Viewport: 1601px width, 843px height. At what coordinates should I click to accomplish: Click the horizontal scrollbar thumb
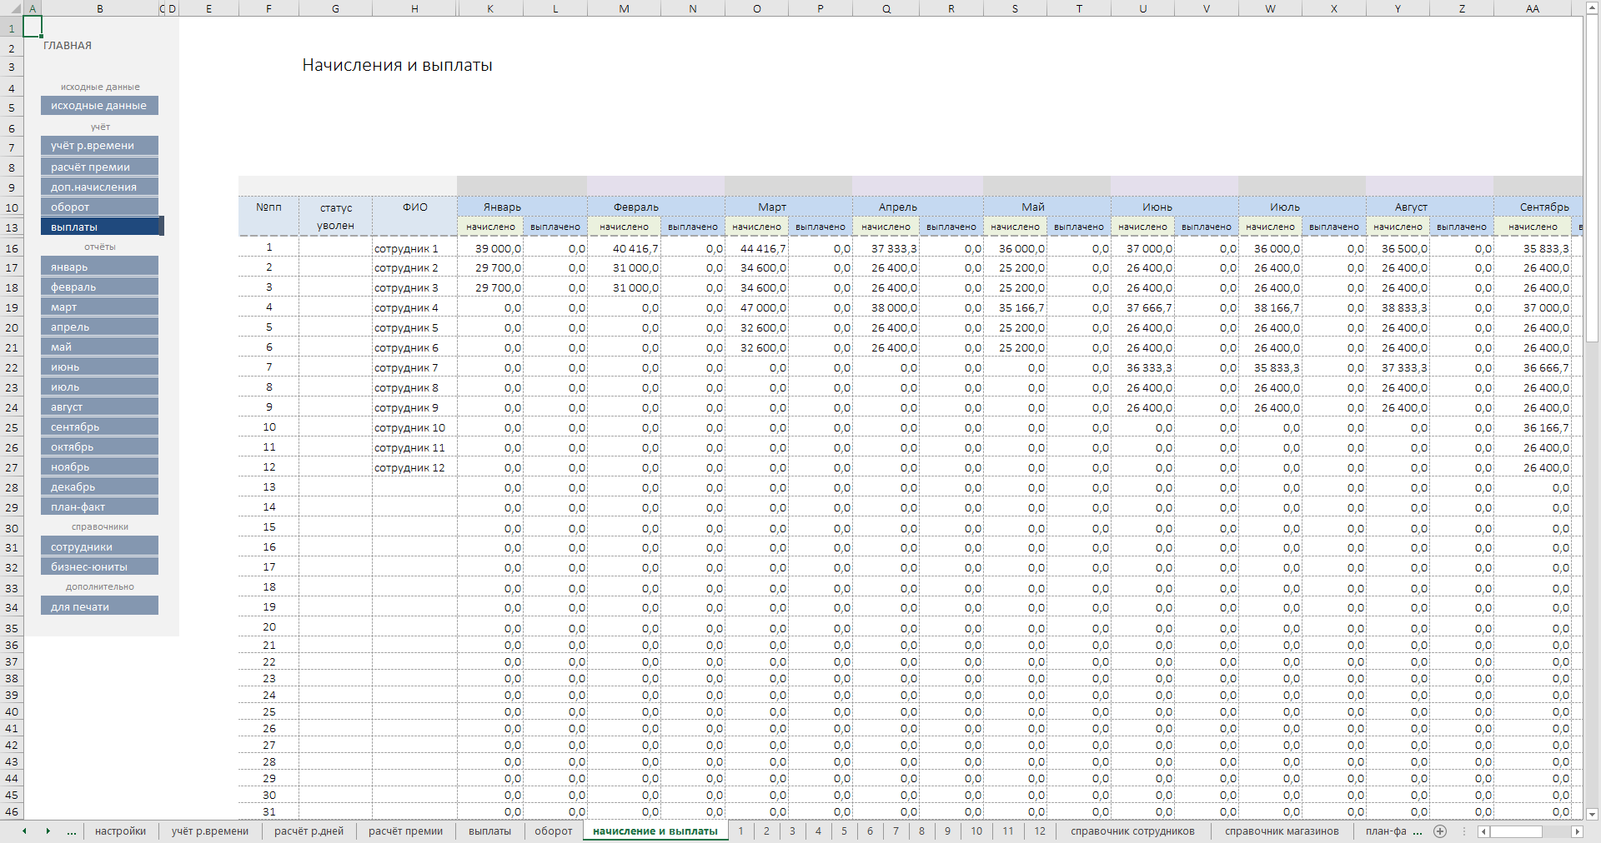1516,831
